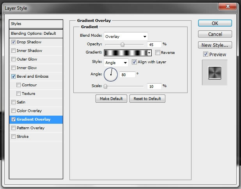This screenshot has height=189, width=241.
Task: Click the New Style... button
Action: pyautogui.click(x=215, y=45)
